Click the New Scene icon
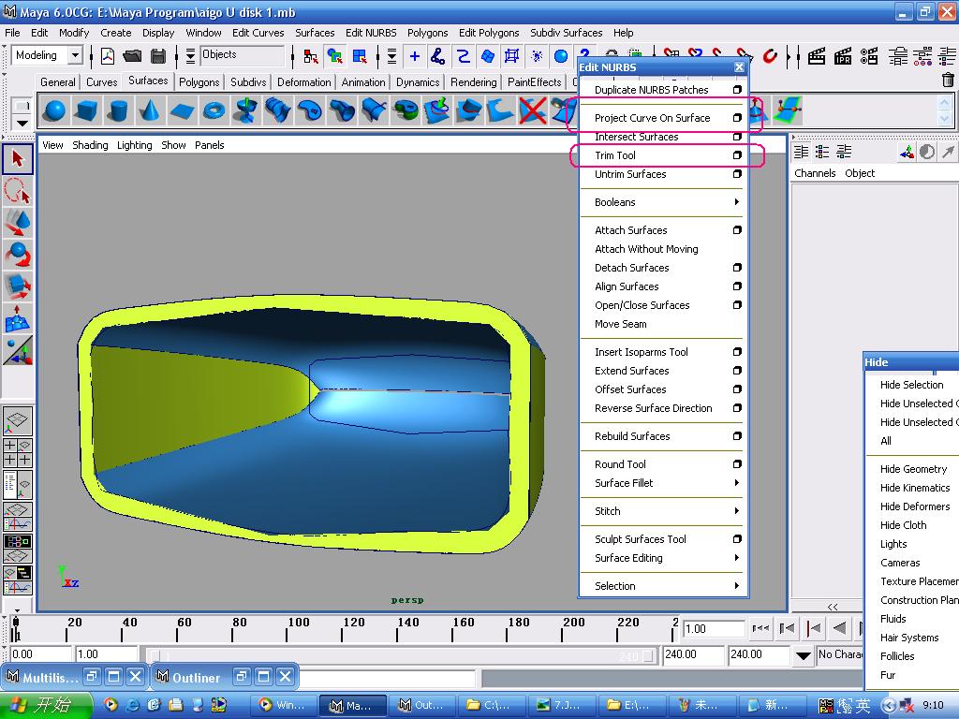 click(x=108, y=56)
